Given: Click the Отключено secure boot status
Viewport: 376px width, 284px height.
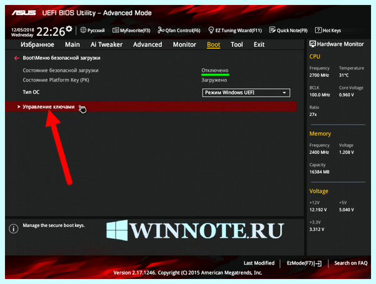Looking at the screenshot, I should (x=215, y=70).
